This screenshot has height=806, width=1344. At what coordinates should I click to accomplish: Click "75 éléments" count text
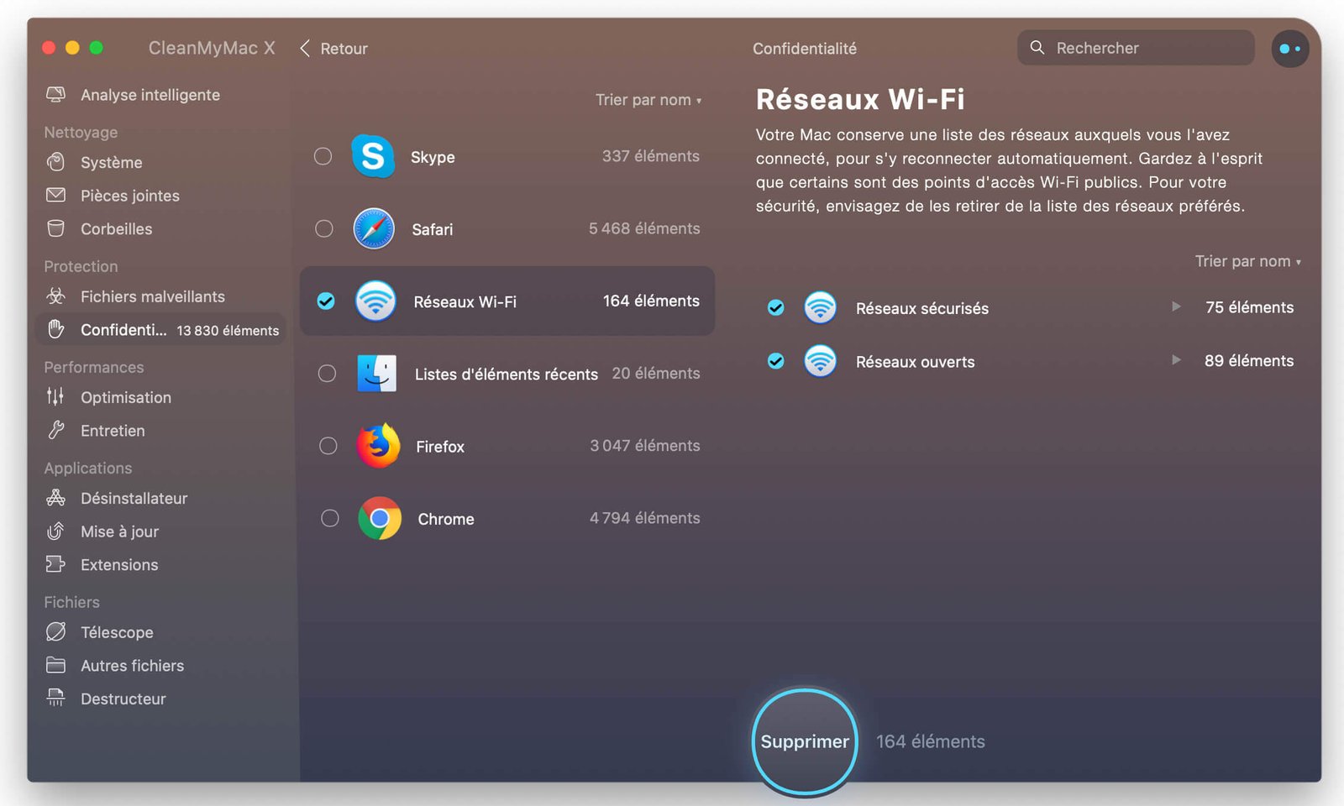(1250, 307)
